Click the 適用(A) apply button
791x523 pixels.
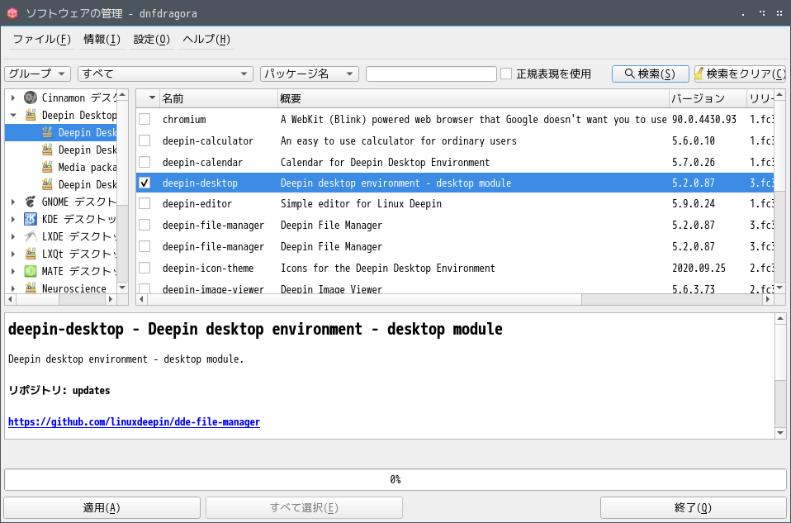pyautogui.click(x=102, y=507)
